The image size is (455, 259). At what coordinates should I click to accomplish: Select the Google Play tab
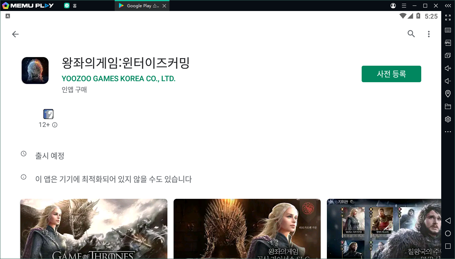139,6
